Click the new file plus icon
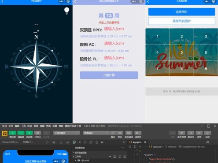218x163 pixels. tap(110, 156)
